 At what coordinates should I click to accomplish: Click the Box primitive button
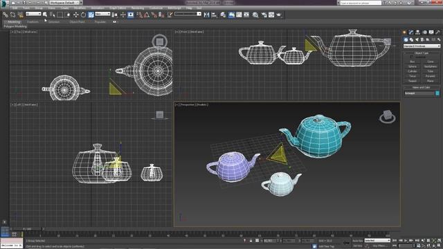click(413, 62)
